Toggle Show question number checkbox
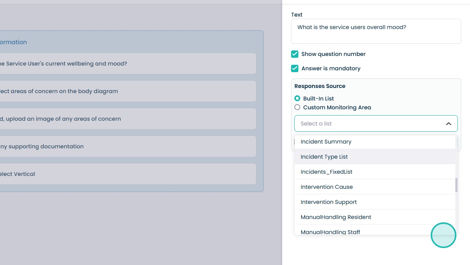The height and width of the screenshot is (265, 470). (x=295, y=54)
